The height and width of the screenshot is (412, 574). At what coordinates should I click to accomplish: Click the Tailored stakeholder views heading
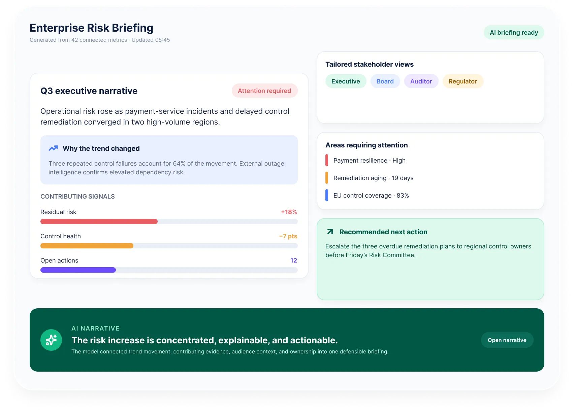click(x=370, y=64)
